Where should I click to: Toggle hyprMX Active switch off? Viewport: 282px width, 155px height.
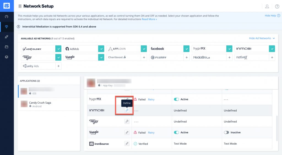[176, 99]
